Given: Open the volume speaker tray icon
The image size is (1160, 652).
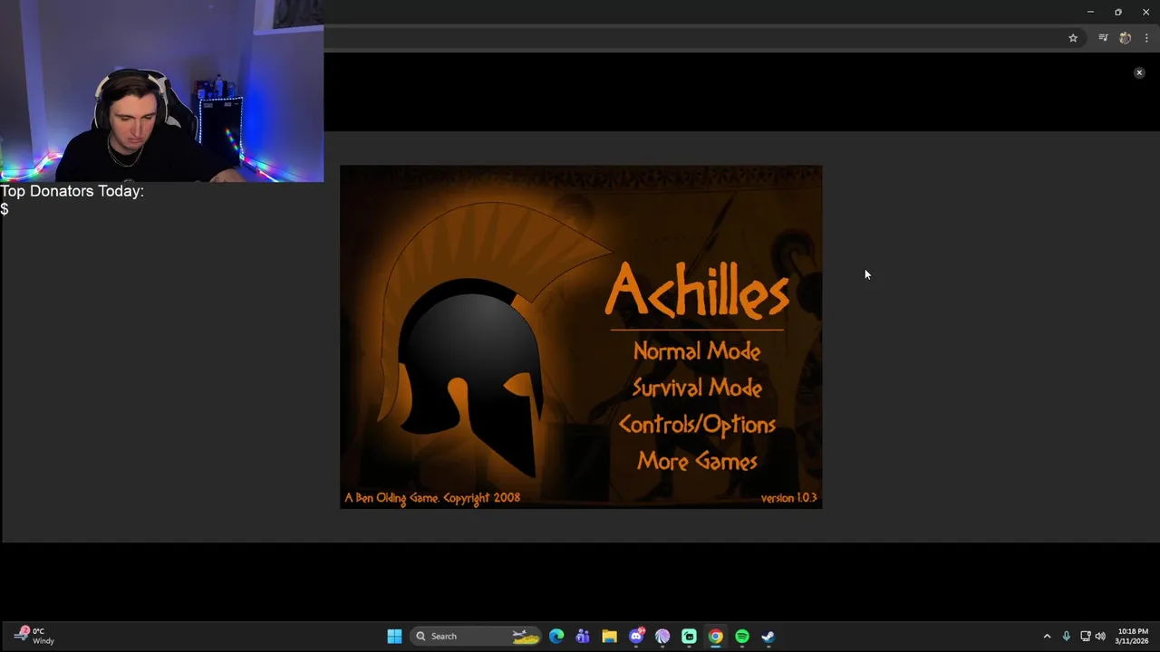Looking at the screenshot, I should pos(1100,637).
